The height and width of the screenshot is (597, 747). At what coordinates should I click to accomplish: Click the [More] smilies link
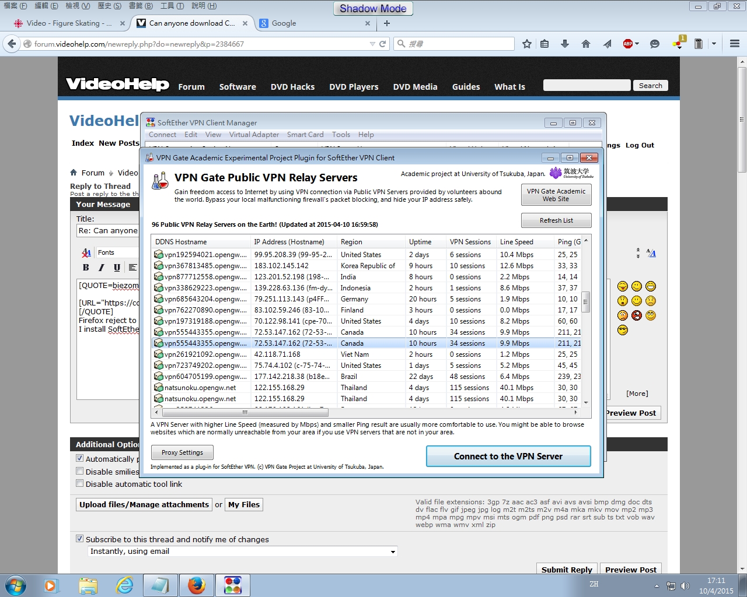coord(637,394)
